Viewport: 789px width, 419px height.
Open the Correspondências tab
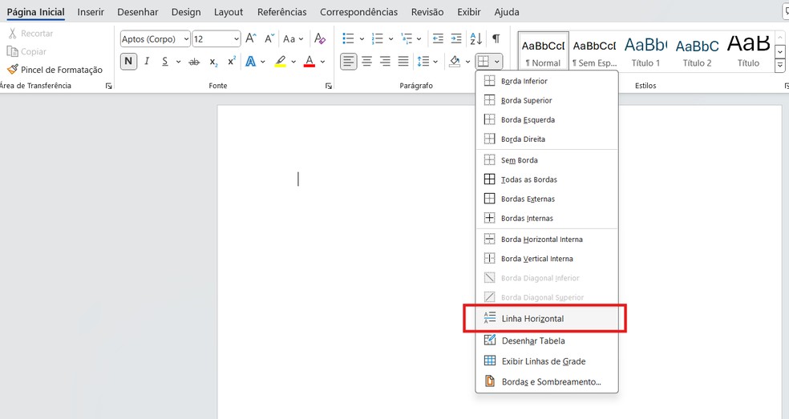pos(358,11)
